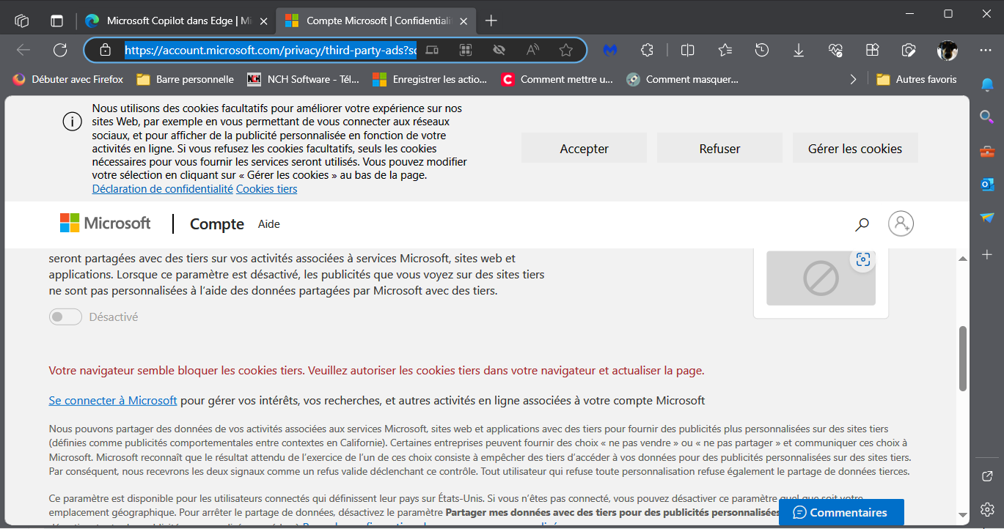
Task: Open the Aide menu item
Action: pos(269,224)
